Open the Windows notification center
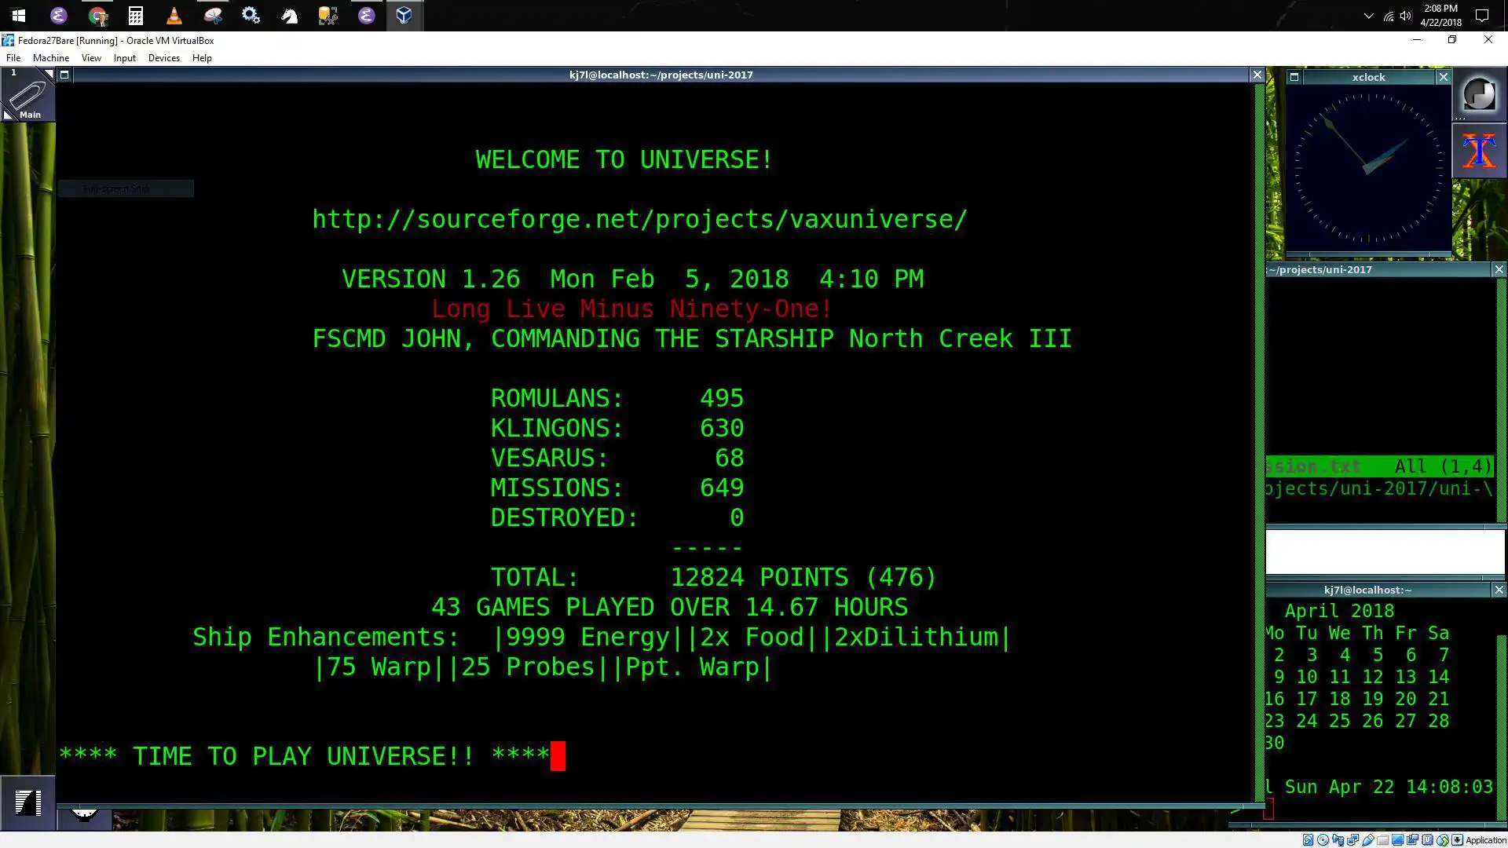The image size is (1508, 848). [1481, 16]
